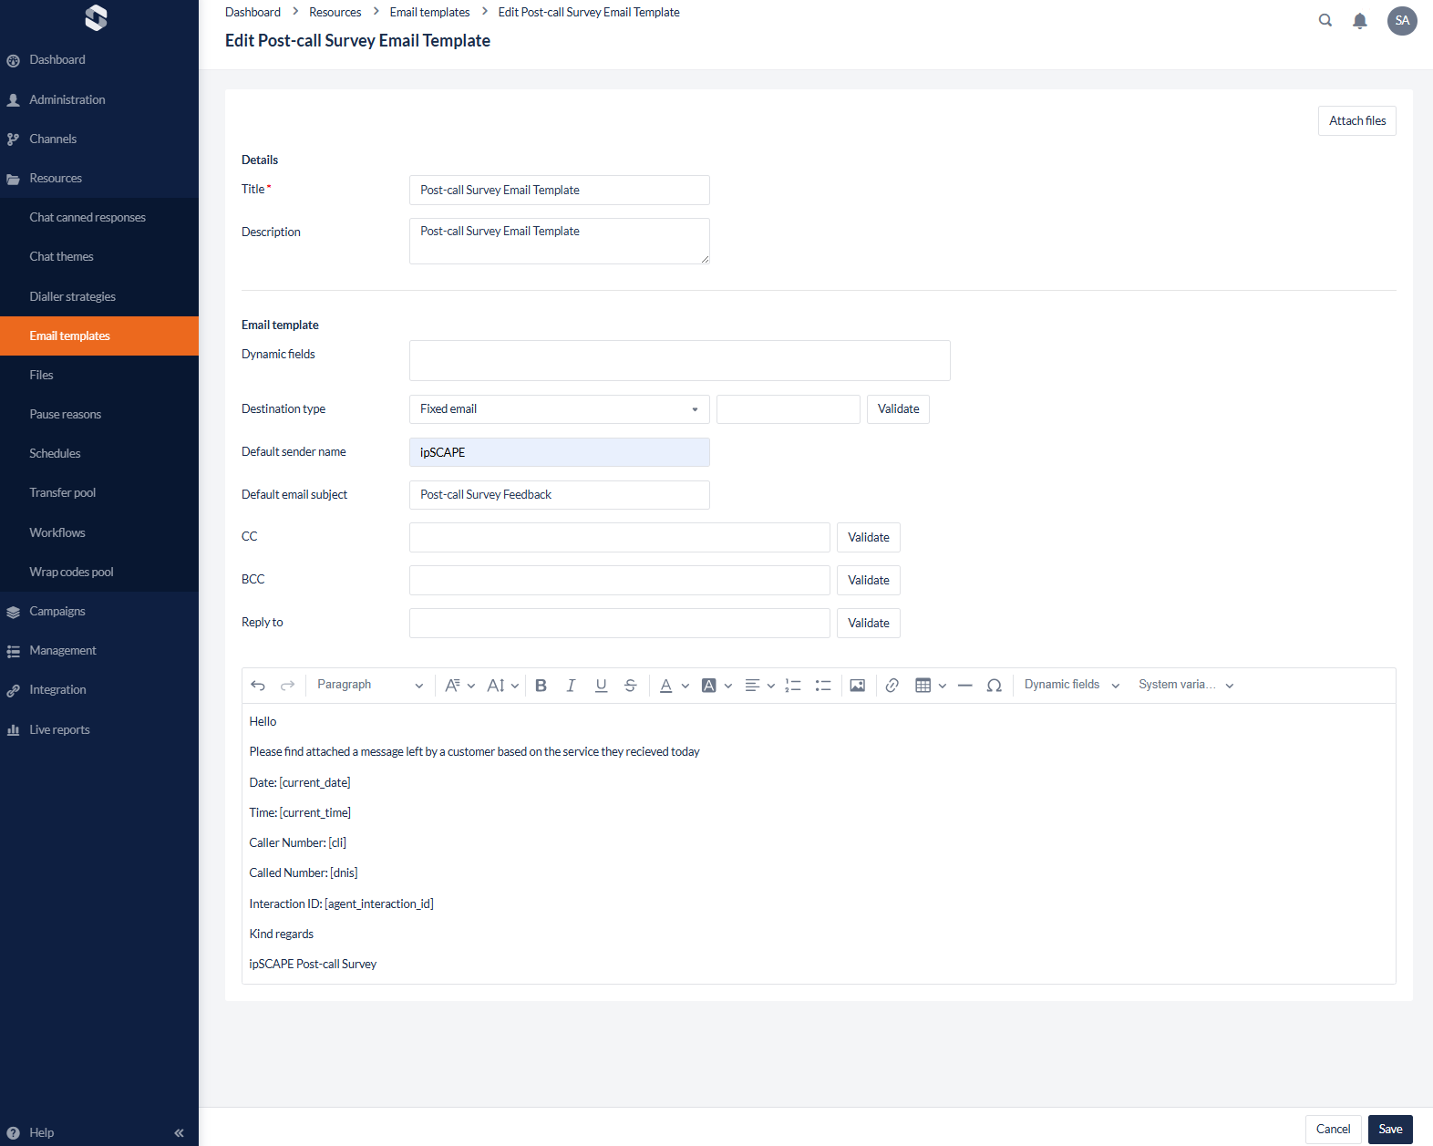The height and width of the screenshot is (1146, 1433).
Task: Expand the Paragraph style dropdown
Action: coord(369,686)
